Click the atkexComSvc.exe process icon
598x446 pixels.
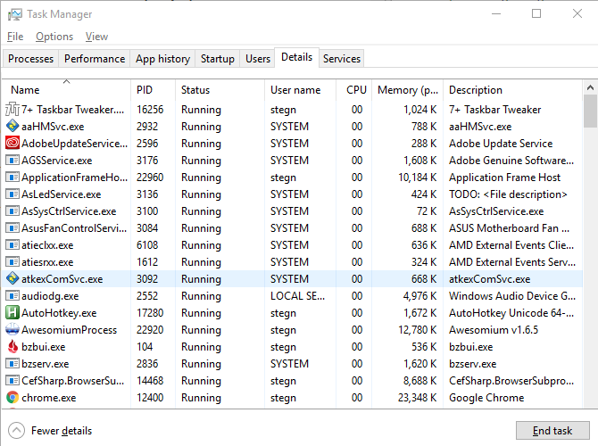click(x=12, y=279)
